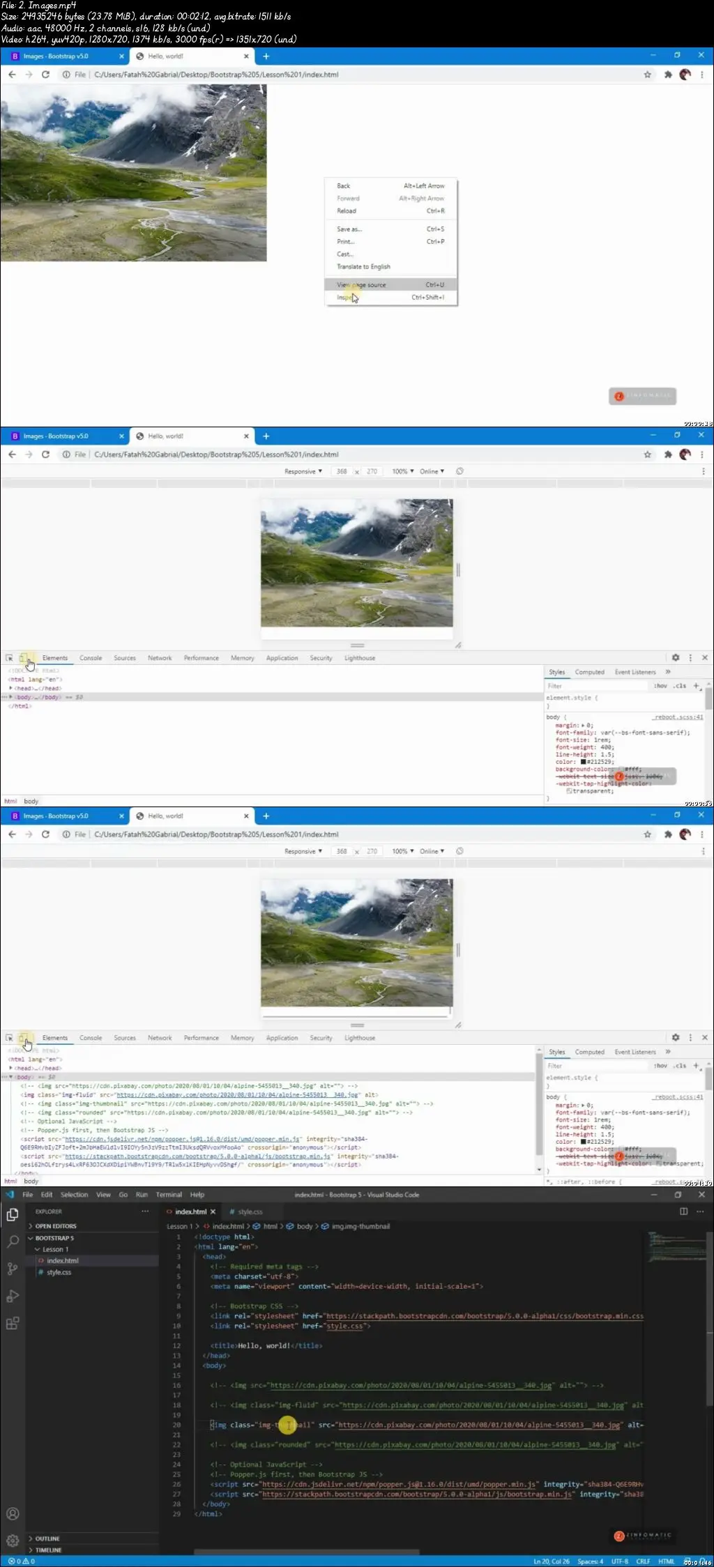The height and width of the screenshot is (1567, 714).
Task: Toggle the device toolbar in the expanded-body DevTools
Action: 25,1037
